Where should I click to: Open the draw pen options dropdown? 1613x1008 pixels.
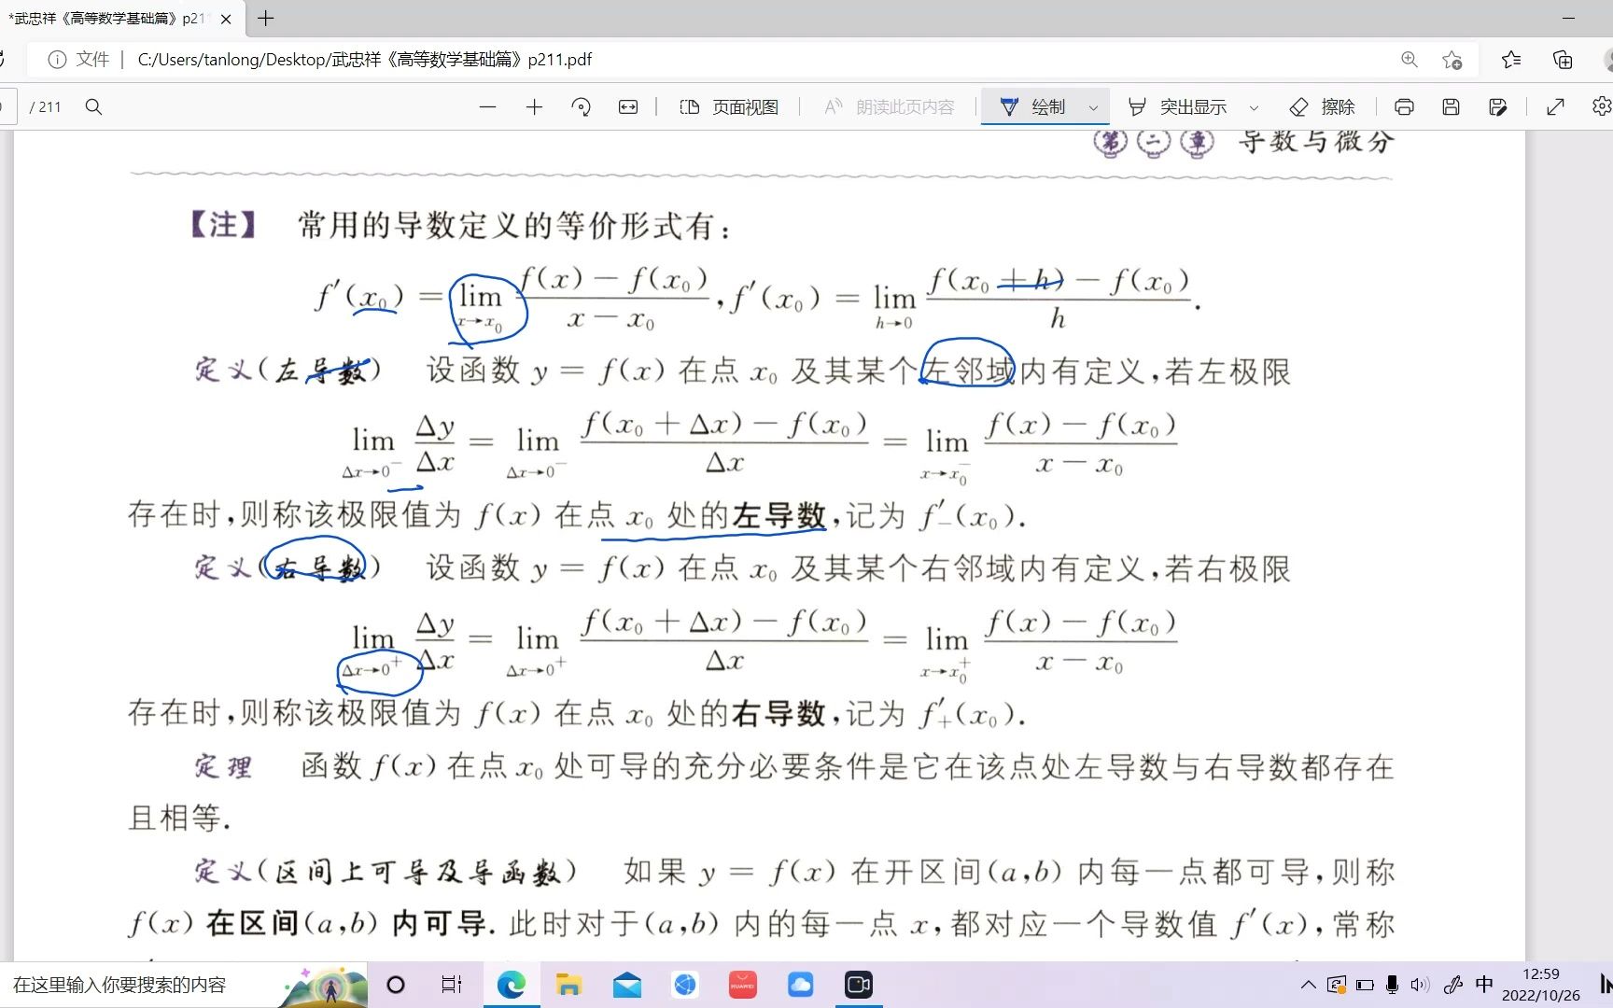pos(1094,106)
